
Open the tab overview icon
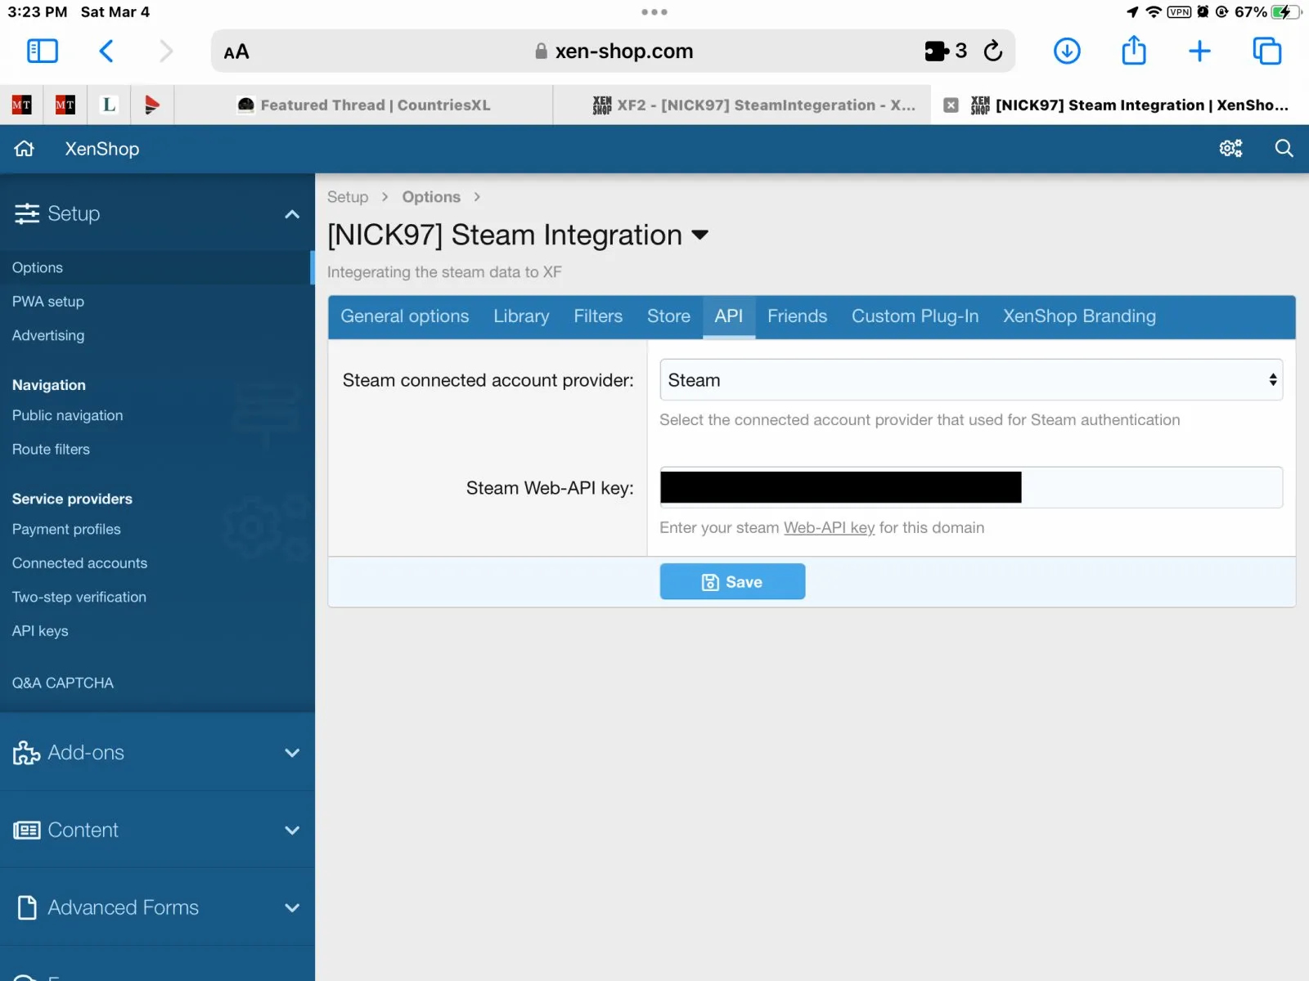[x=1266, y=52]
